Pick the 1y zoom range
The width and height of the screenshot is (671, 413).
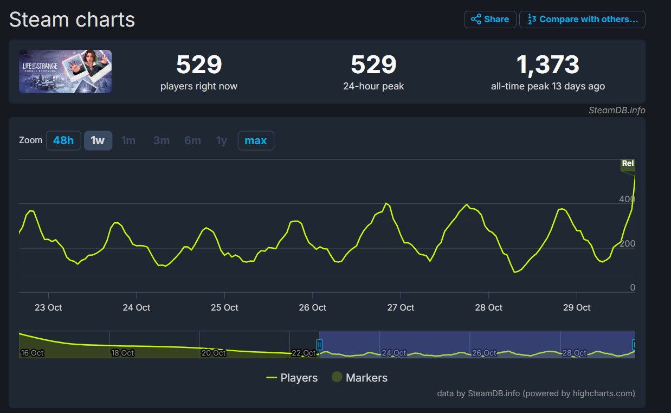[x=222, y=140]
